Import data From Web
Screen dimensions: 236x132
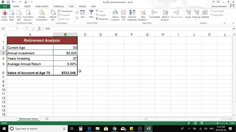[x=11, y=15]
